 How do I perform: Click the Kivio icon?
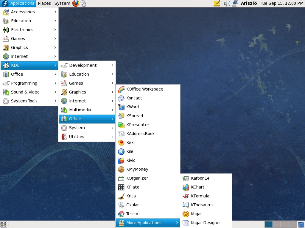(x=121, y=161)
